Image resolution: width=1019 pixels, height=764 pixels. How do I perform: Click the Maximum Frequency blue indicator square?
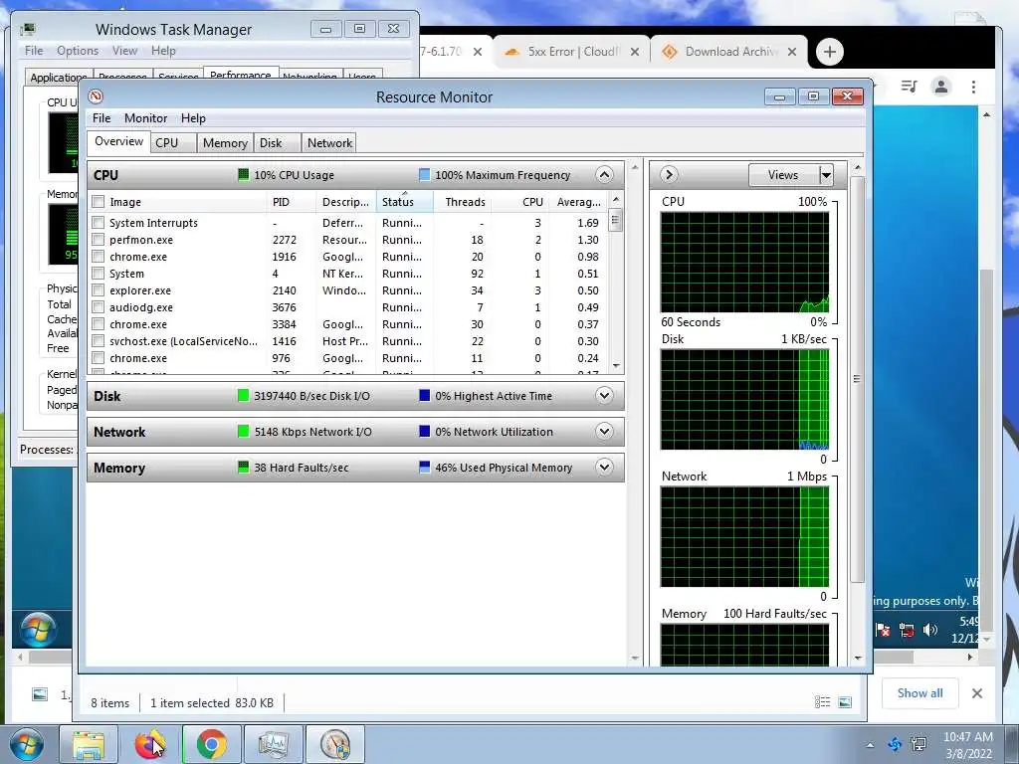click(x=424, y=175)
